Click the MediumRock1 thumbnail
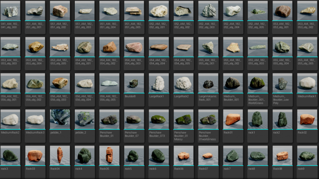The width and height of the screenshot is (319, 179). click(307, 83)
